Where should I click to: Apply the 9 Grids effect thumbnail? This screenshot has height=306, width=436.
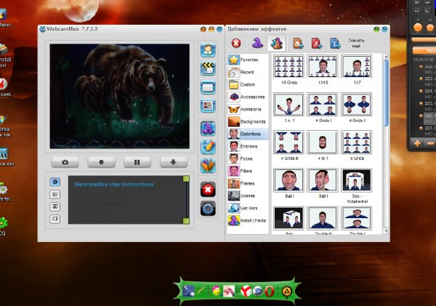click(x=357, y=142)
